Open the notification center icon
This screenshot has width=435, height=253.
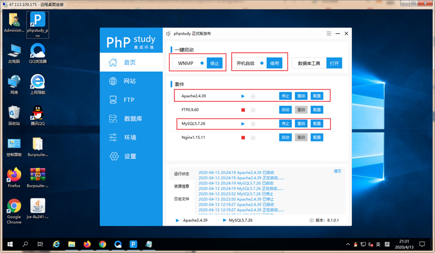[x=422, y=244]
